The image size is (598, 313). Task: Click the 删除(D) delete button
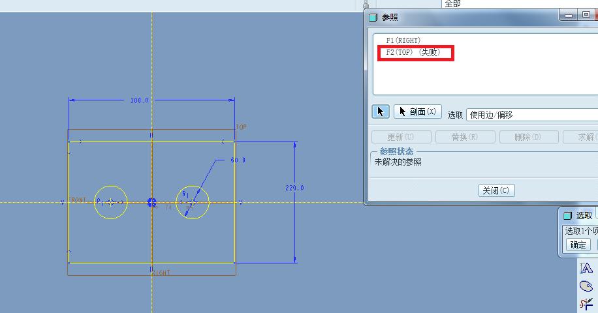tap(529, 137)
